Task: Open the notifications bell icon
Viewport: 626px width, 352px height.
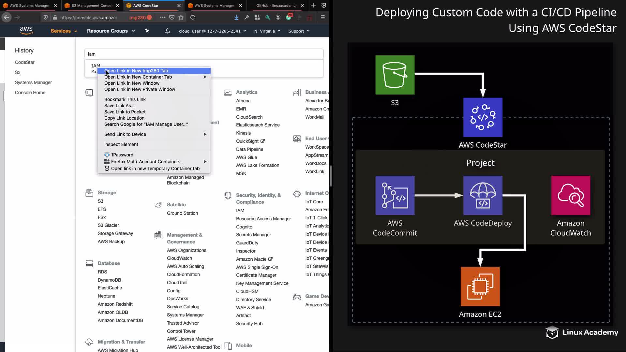Action: tap(168, 31)
